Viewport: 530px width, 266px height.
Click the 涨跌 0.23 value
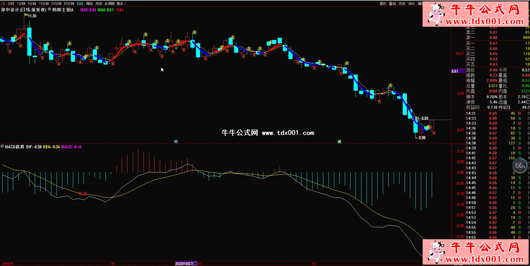494,75
